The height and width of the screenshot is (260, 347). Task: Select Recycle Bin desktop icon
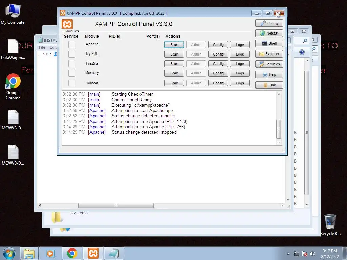tap(330, 225)
